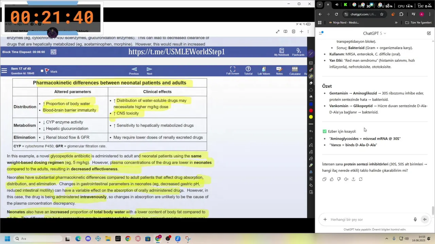Go to the Next question
This screenshot has width=435, height=244.
click(x=149, y=71)
